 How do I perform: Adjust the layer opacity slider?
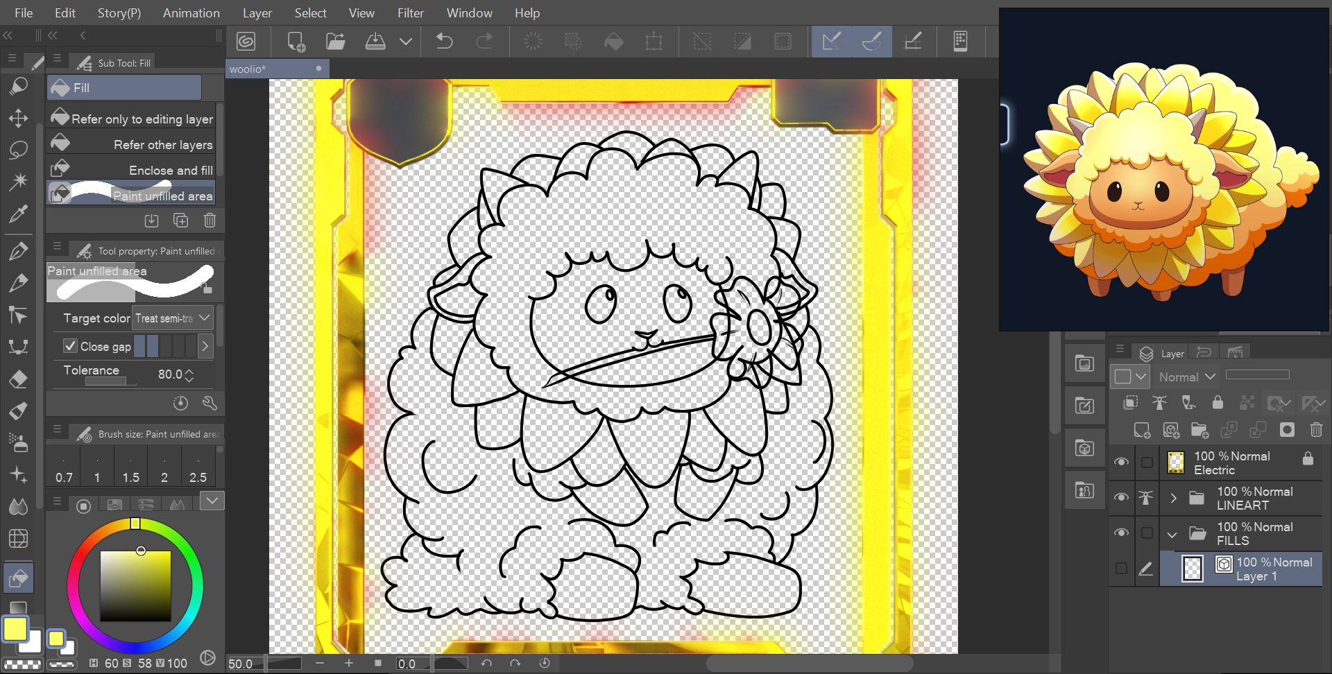point(1257,374)
